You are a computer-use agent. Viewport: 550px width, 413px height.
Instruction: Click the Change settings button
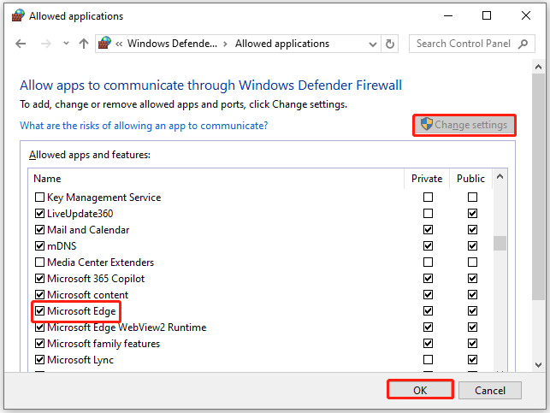click(464, 125)
